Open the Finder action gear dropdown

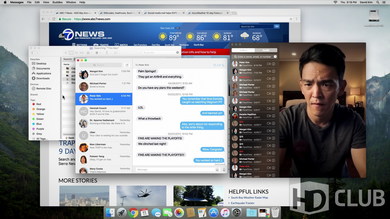(98, 52)
